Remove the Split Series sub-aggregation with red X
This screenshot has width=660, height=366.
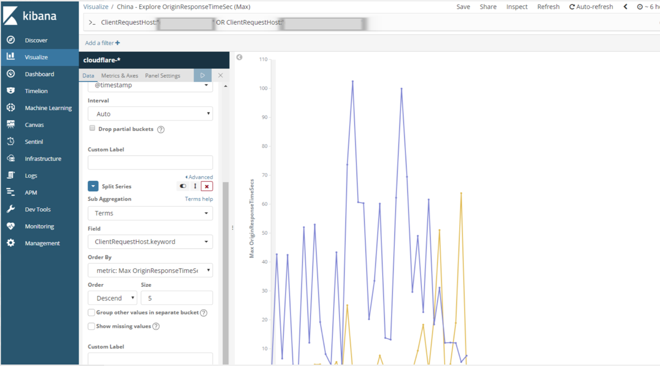207,186
